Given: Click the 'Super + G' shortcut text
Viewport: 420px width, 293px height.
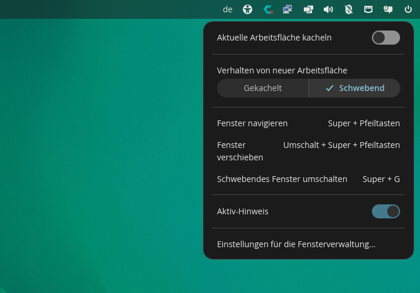Looking at the screenshot, I should click(x=381, y=179).
